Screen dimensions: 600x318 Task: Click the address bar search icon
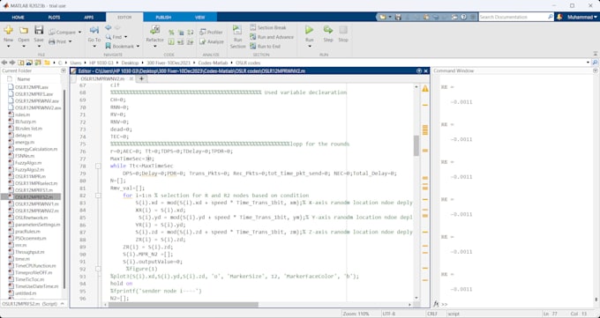595,63
